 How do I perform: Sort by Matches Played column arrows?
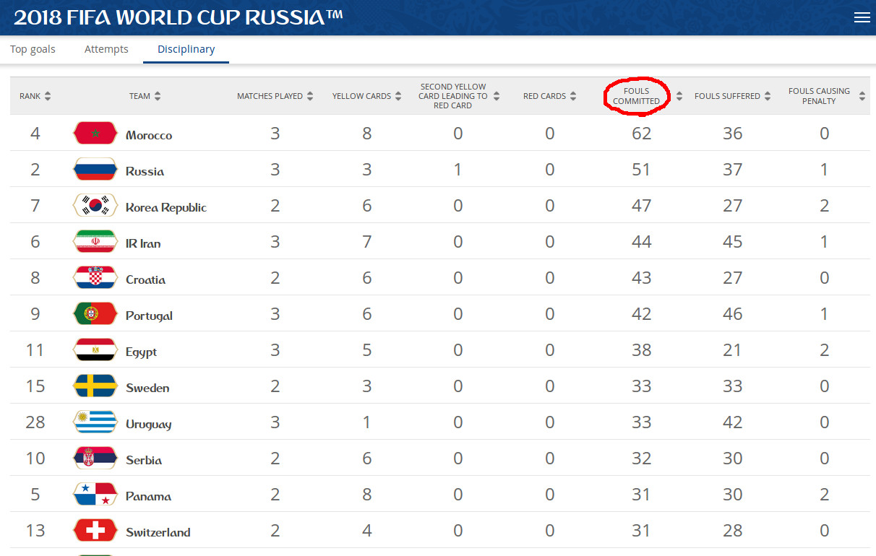point(310,96)
